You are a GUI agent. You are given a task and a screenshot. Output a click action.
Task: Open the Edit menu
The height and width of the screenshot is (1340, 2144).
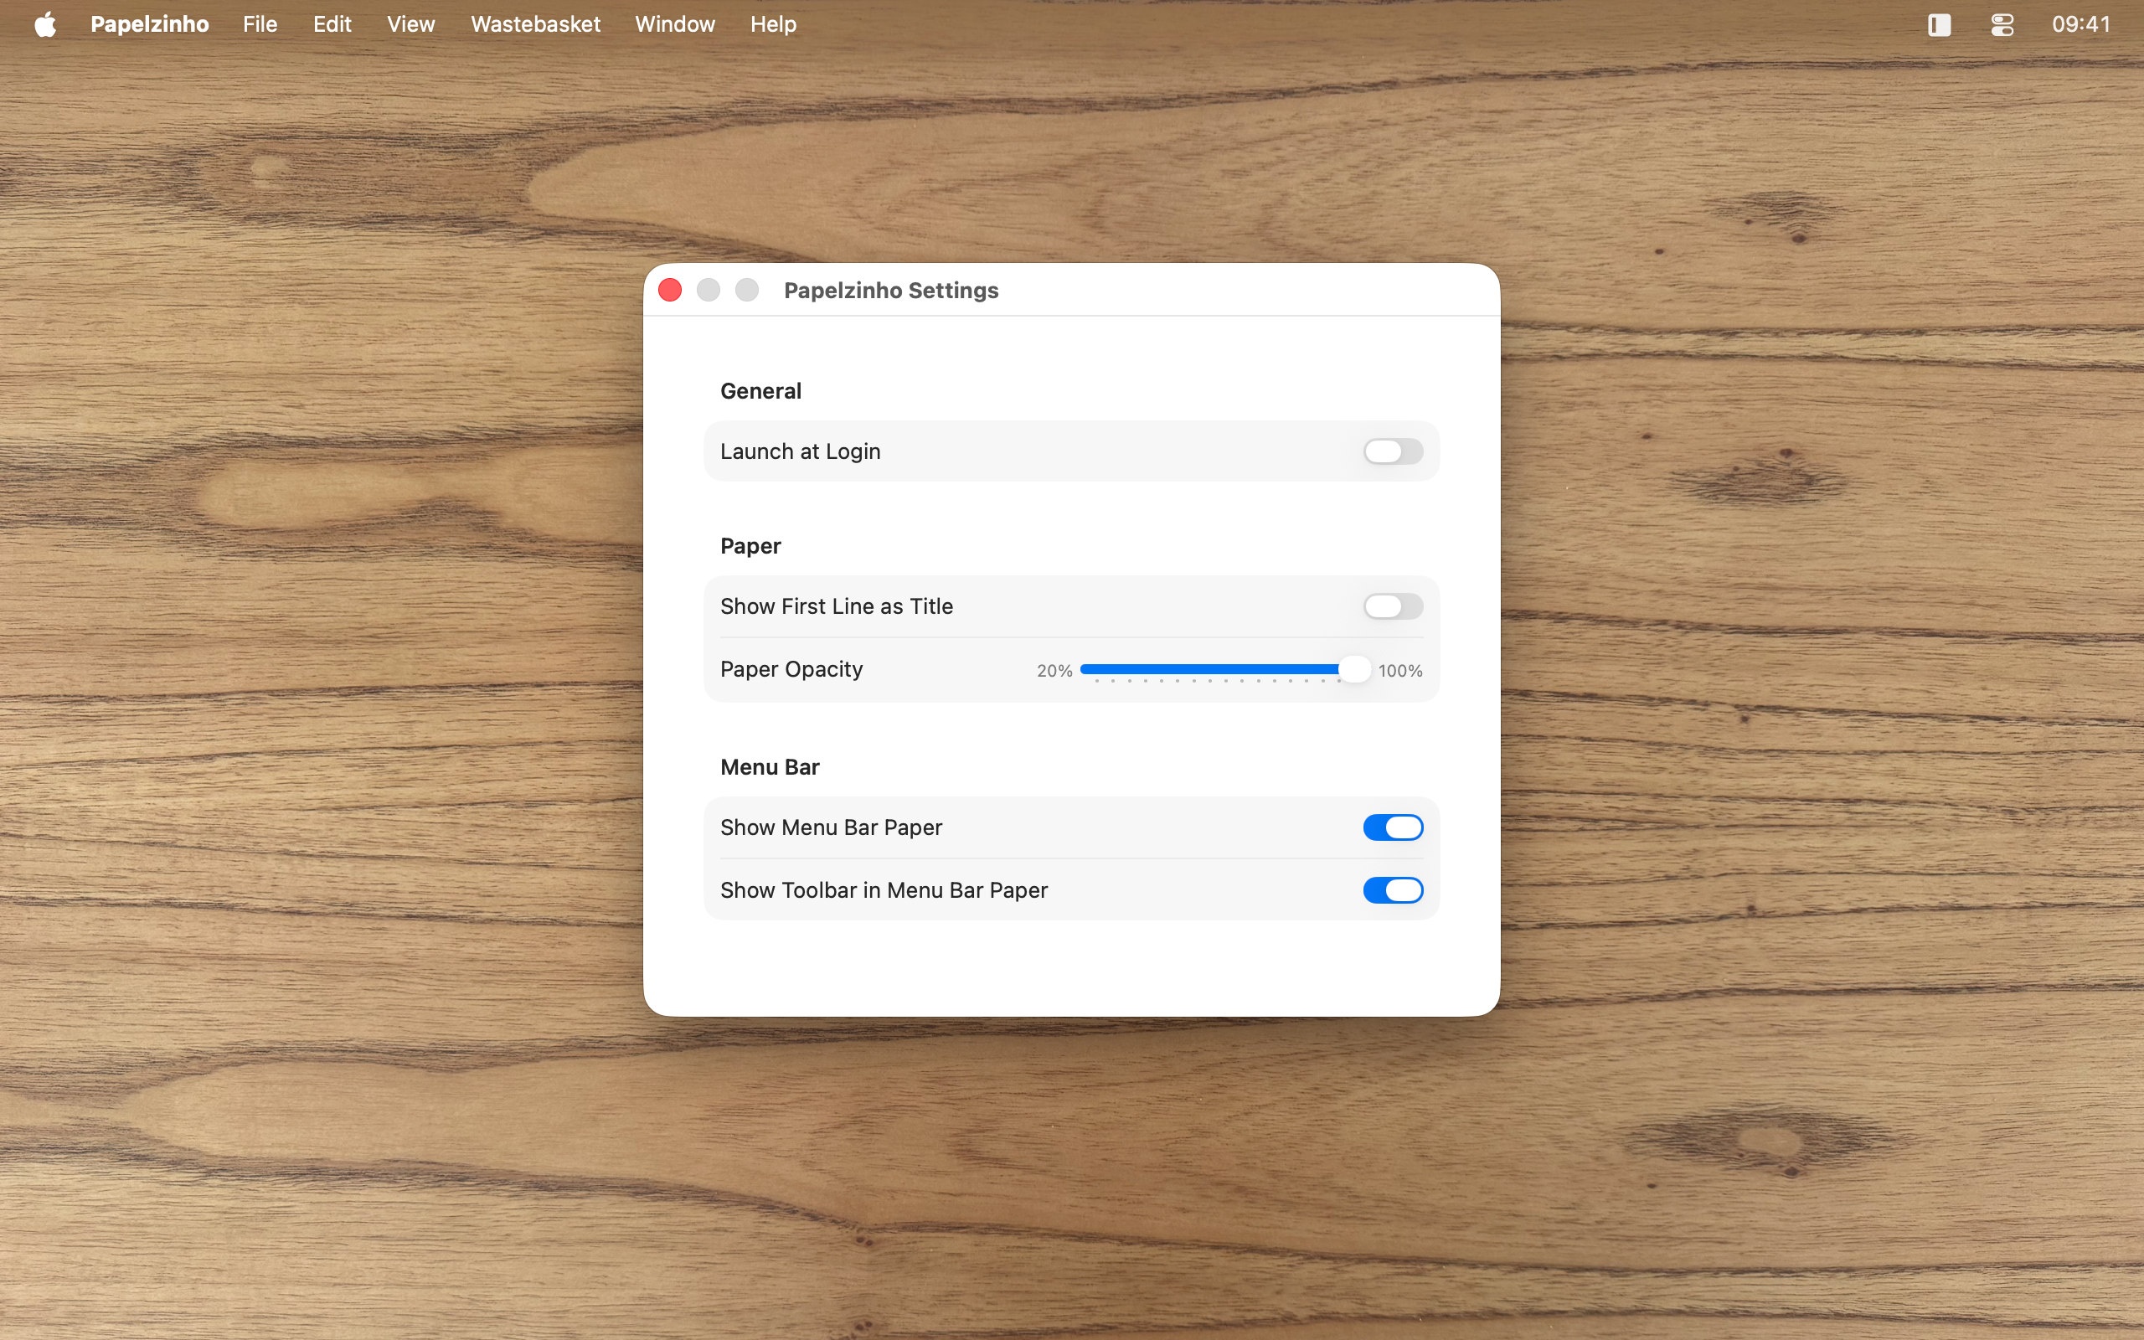[x=332, y=24]
